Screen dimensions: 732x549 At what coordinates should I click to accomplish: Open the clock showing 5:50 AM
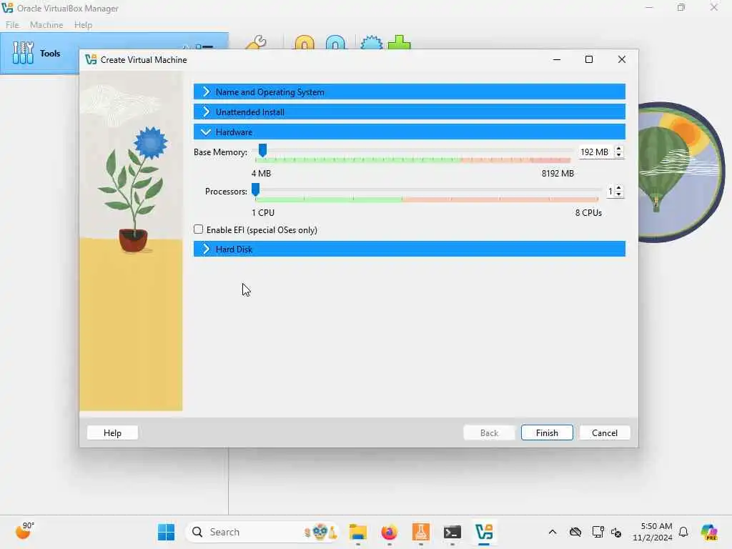(x=653, y=532)
